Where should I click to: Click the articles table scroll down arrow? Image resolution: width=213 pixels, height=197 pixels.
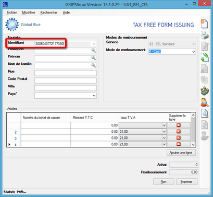[x=193, y=145]
